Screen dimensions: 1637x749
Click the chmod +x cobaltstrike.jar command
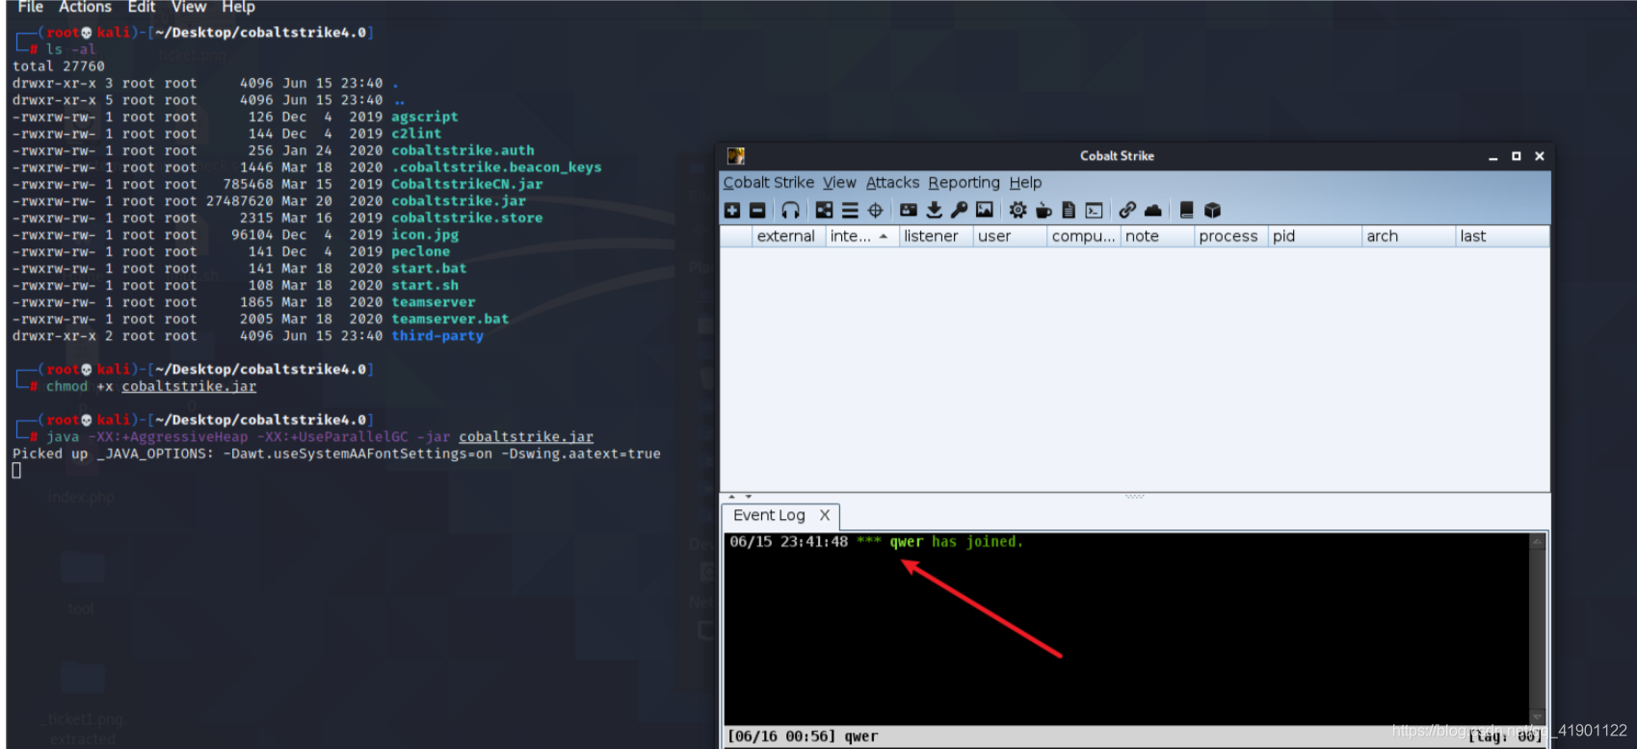point(151,386)
